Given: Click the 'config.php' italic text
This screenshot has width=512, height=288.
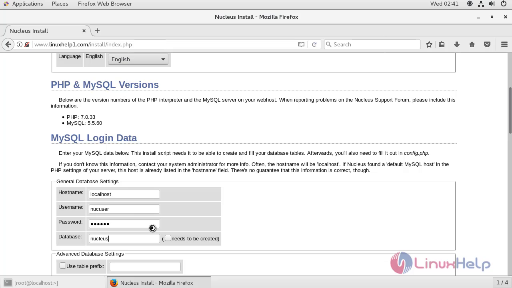Looking at the screenshot, I should (416, 153).
